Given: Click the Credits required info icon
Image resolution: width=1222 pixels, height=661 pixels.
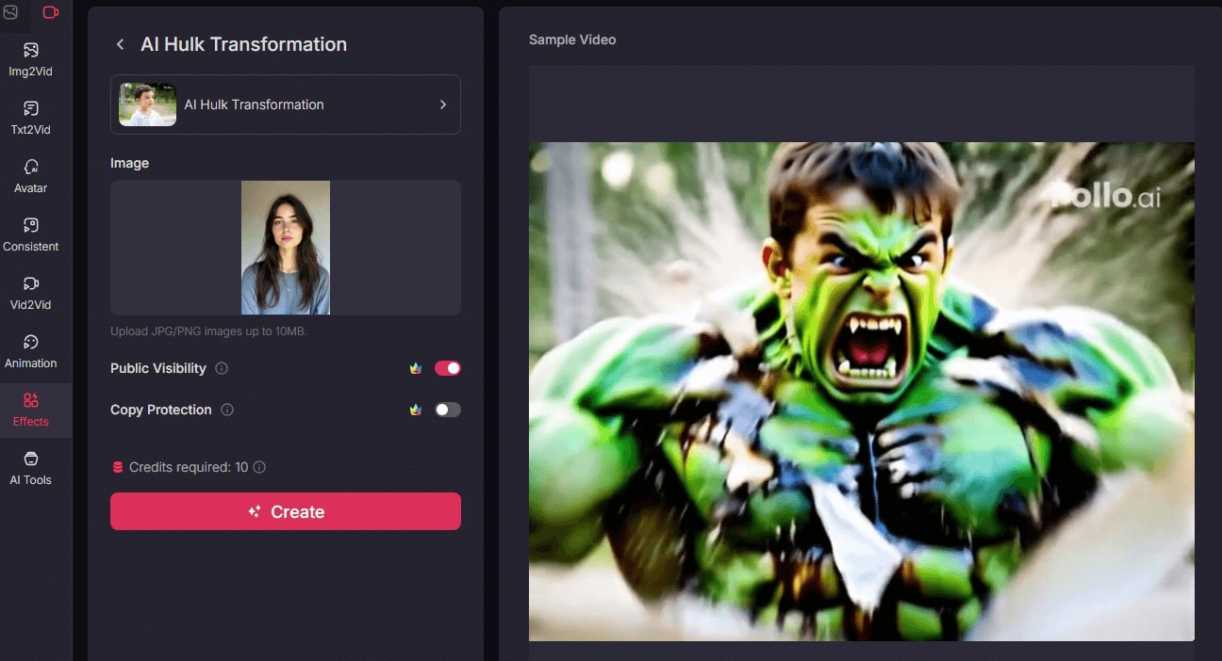Looking at the screenshot, I should [x=259, y=467].
